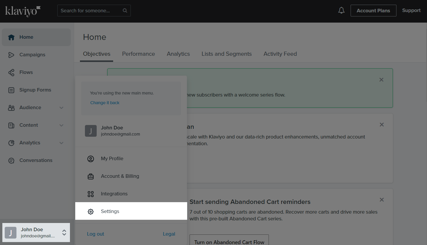Screen dimensions: 427x245
Task: Open Campaigns in the sidebar
Action: pyautogui.click(x=36, y=55)
